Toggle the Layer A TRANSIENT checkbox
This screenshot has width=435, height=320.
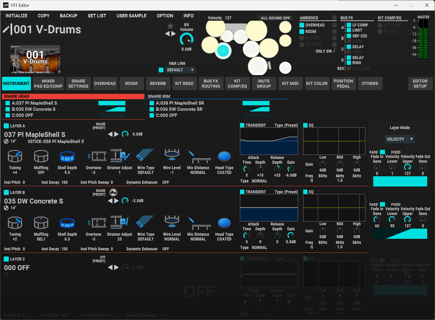[x=242, y=125]
